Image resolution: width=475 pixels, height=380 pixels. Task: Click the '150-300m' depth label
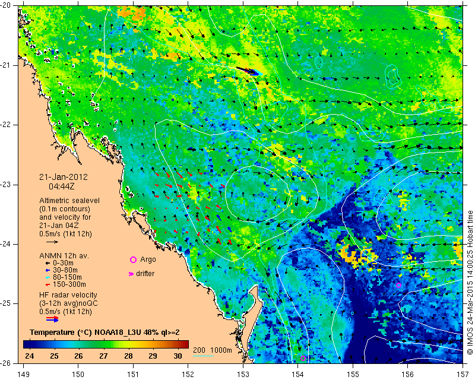(x=69, y=284)
